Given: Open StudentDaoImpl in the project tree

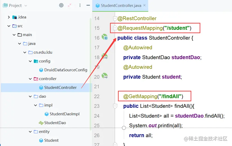Looking at the screenshot, I should tap(64, 114).
